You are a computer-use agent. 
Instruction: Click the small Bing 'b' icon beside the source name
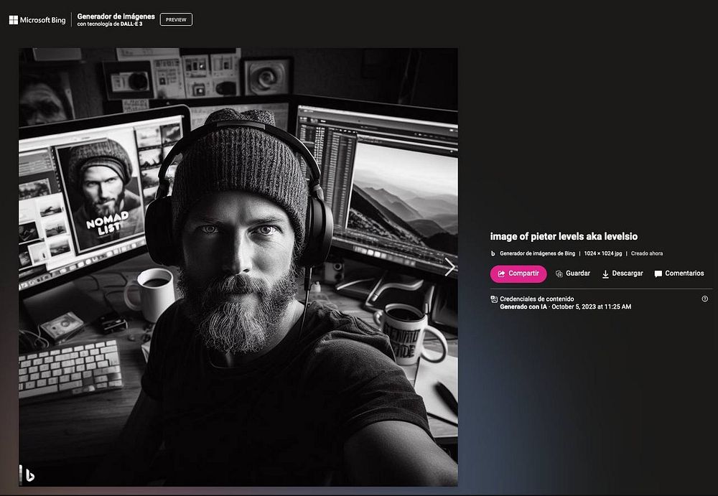pos(493,253)
